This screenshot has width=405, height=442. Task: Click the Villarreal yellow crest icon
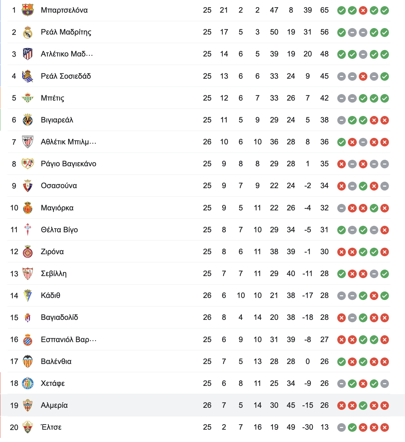(28, 120)
